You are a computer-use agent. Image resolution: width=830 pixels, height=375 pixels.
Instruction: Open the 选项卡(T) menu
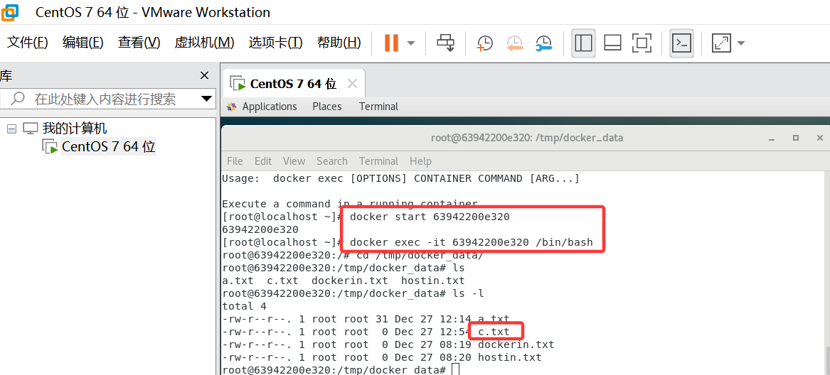click(x=275, y=43)
